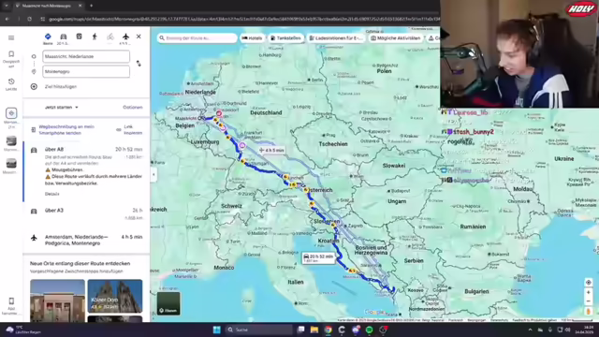The width and height of the screenshot is (599, 337).
Task: Open the weather widget Leichter Regen
Action: click(23, 330)
